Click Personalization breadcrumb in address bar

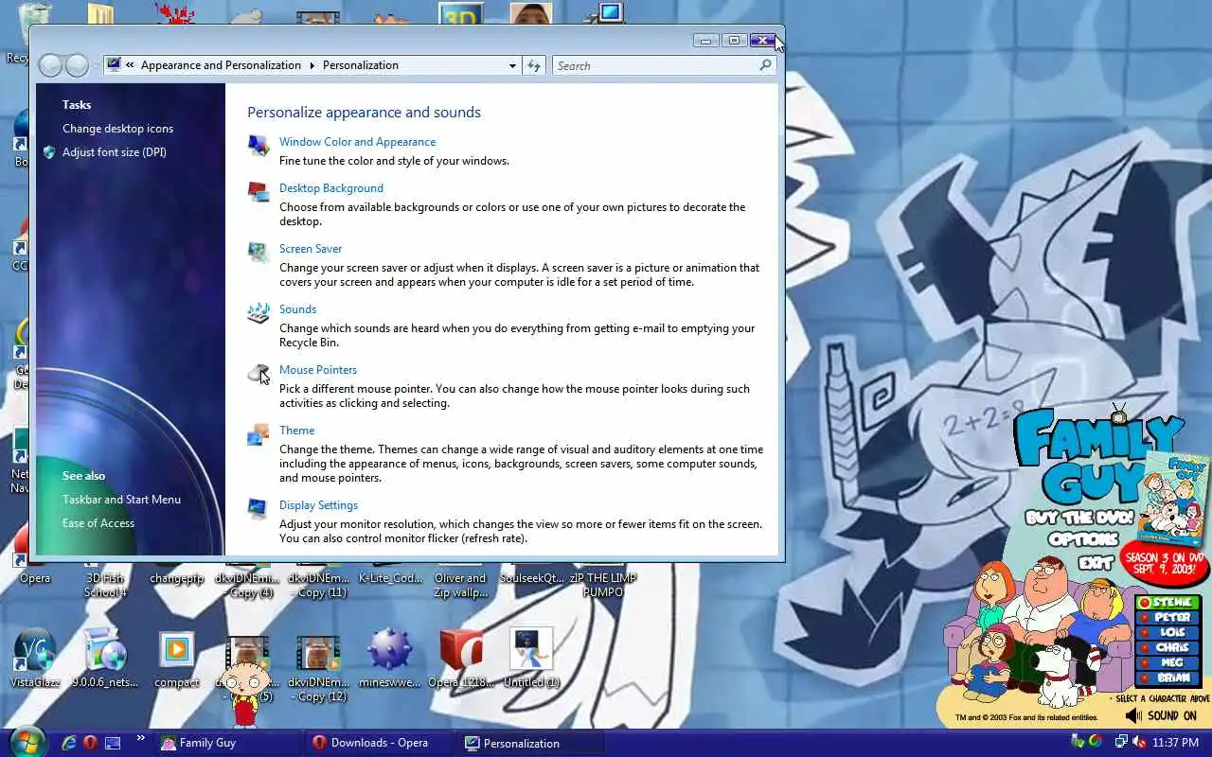click(361, 65)
